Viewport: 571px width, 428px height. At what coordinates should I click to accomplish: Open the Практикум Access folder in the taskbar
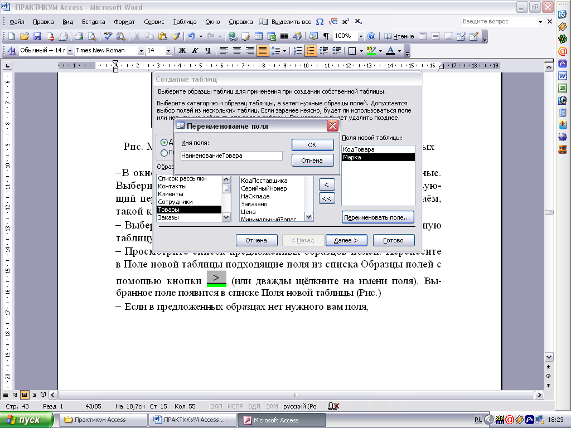point(103,420)
